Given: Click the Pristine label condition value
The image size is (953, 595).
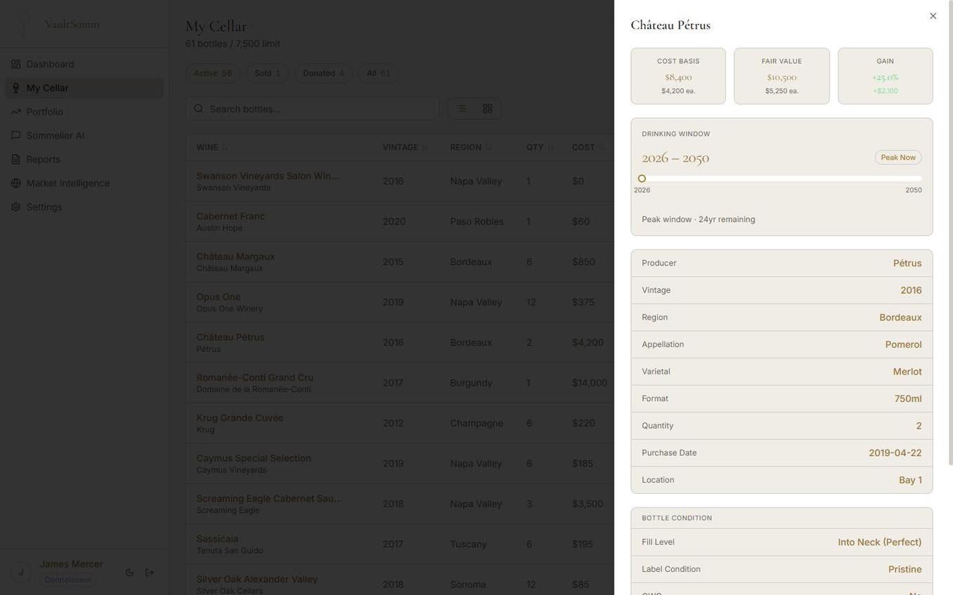Looking at the screenshot, I should (905, 570).
